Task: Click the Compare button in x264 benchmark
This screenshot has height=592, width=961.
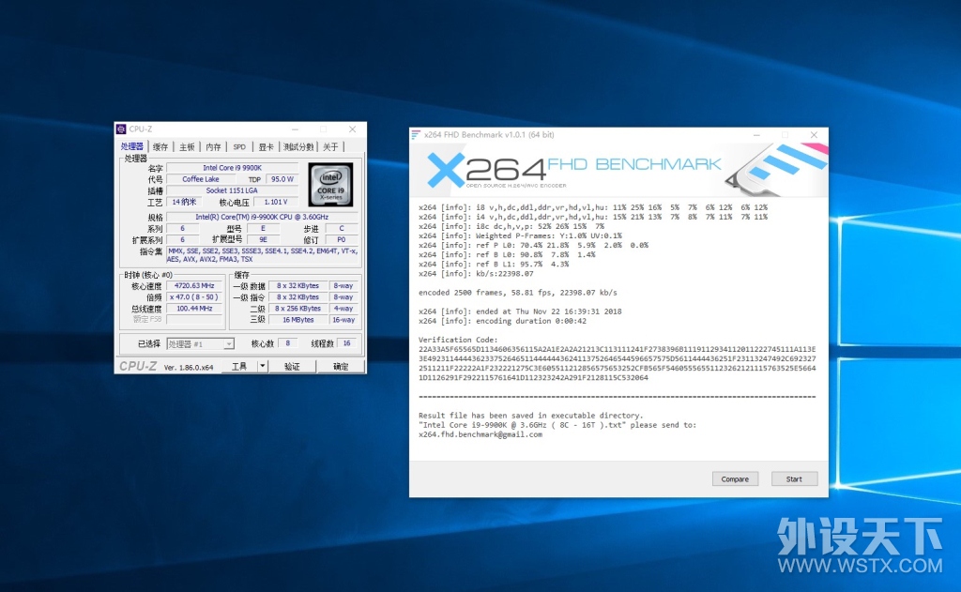Action: click(735, 479)
